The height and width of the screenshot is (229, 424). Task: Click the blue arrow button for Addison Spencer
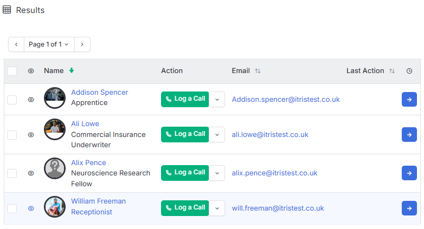coord(409,100)
